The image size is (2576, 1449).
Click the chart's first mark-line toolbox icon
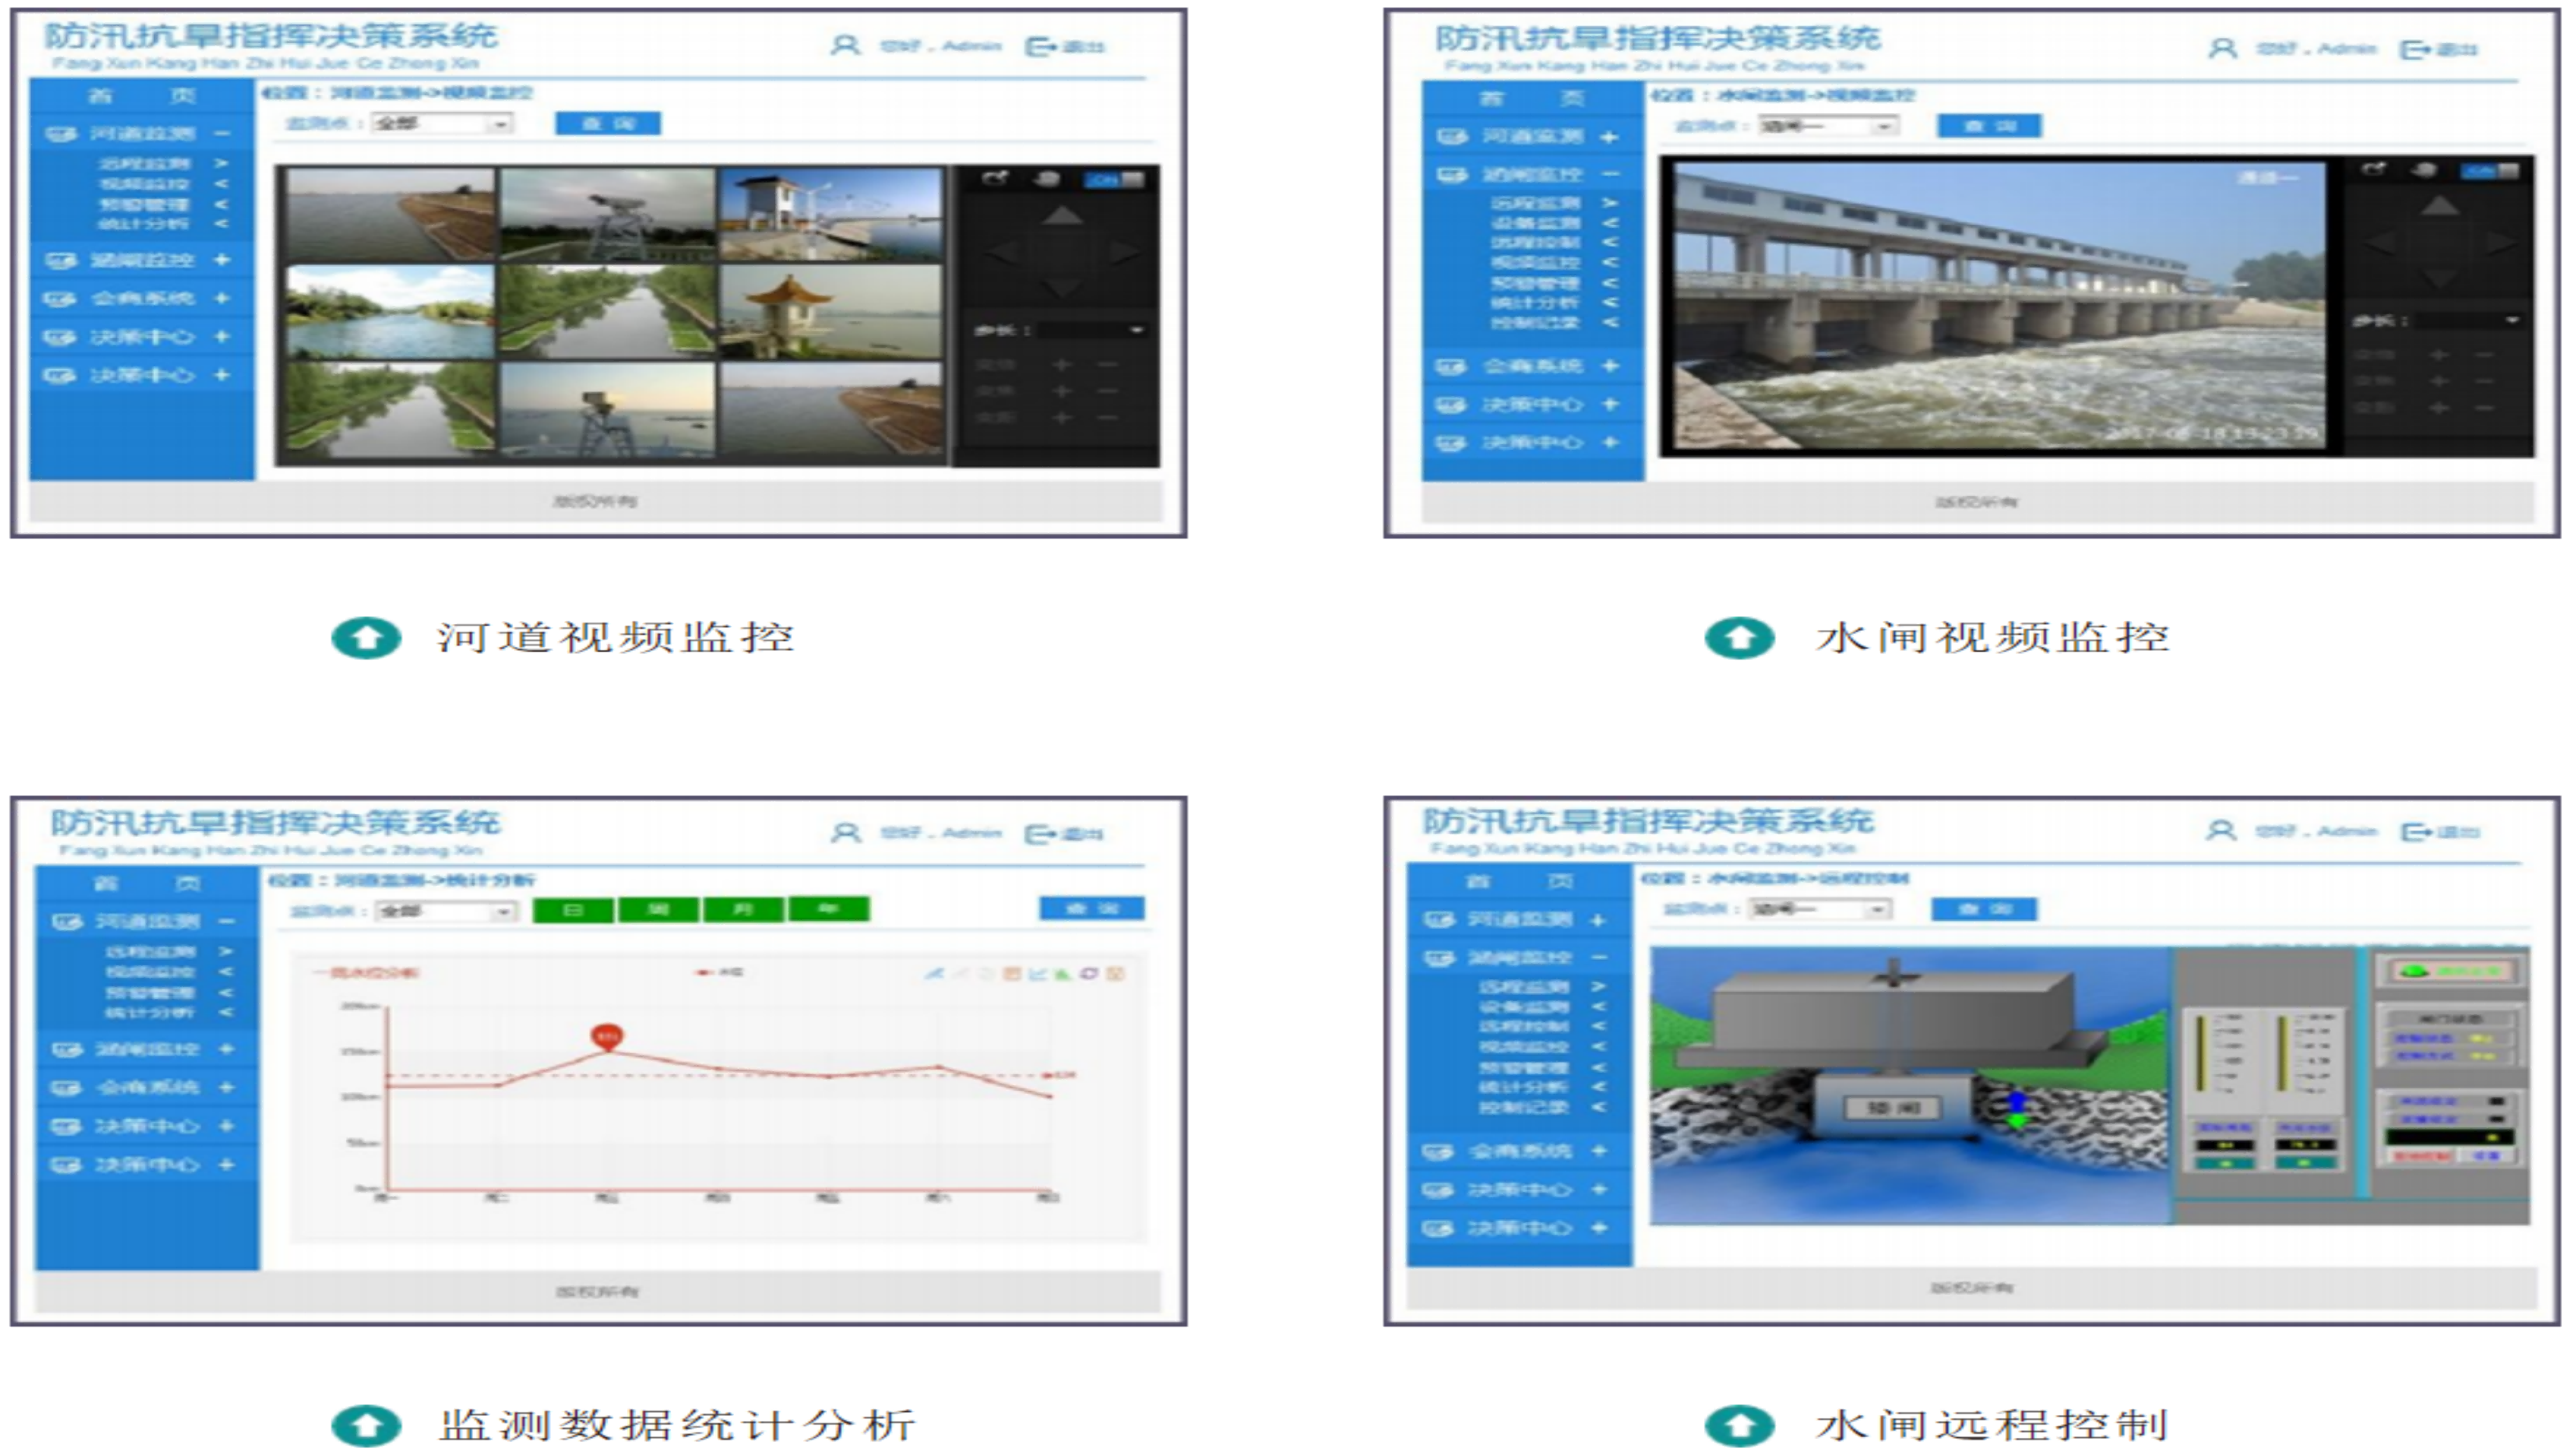point(933,973)
